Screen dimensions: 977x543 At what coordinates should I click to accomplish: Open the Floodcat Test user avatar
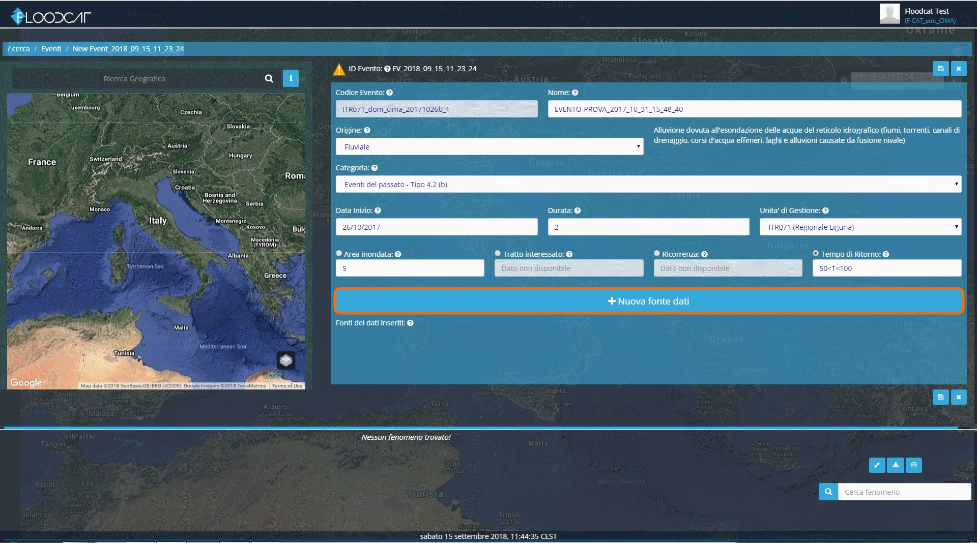889,14
